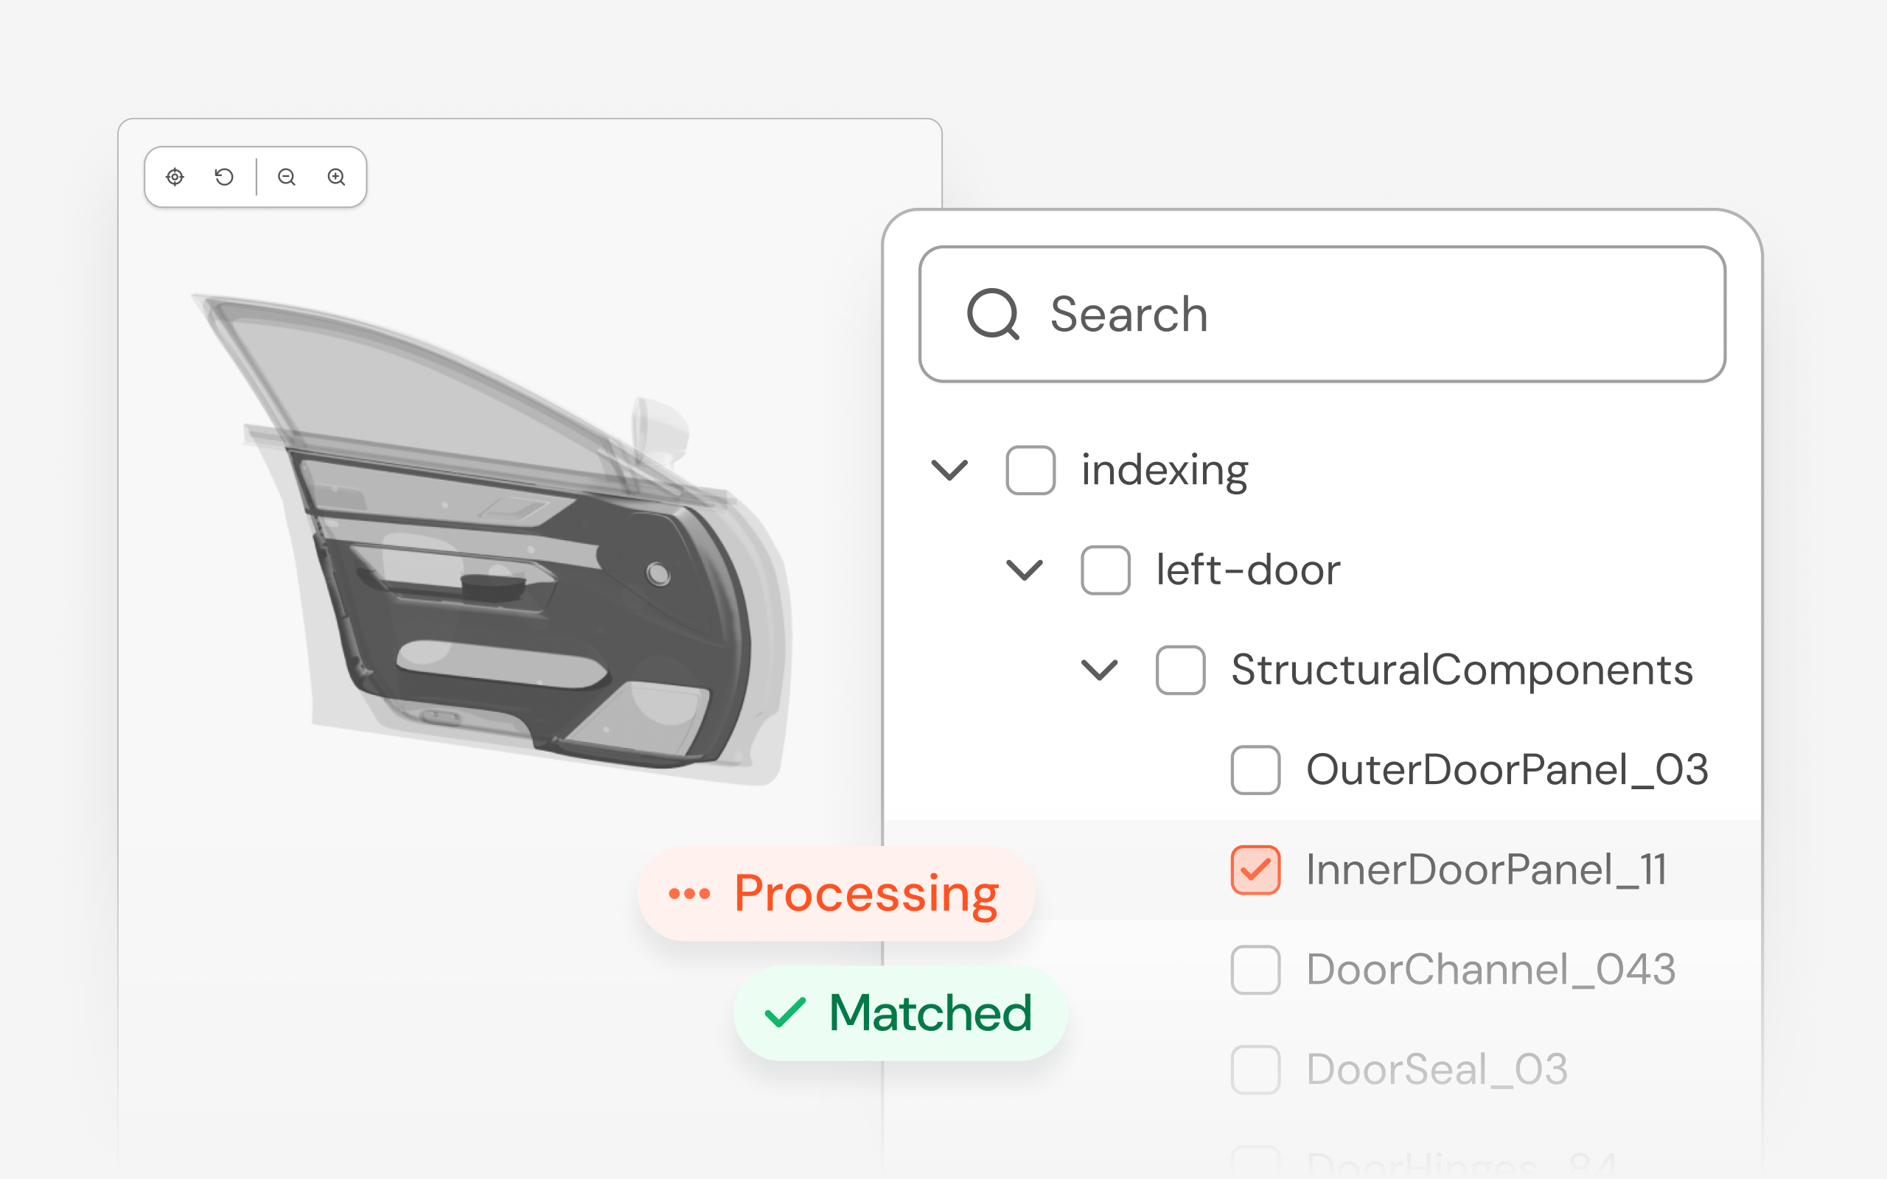Click the Processing status badge
This screenshot has width=1887, height=1179.
[836, 894]
